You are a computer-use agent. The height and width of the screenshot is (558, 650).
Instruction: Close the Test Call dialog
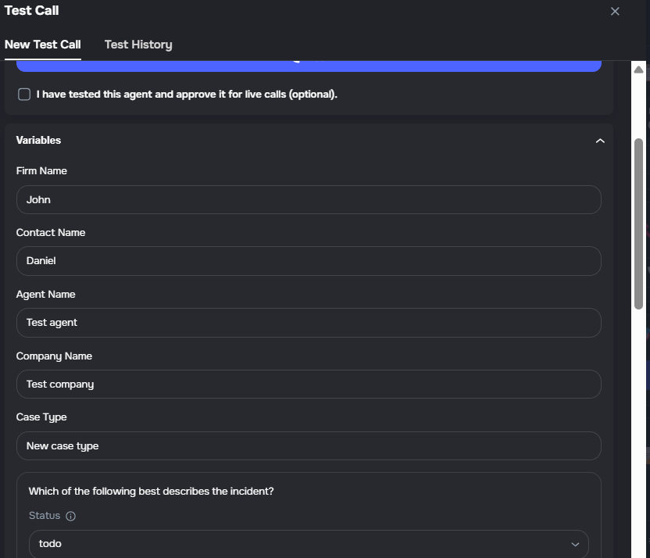pyautogui.click(x=615, y=12)
